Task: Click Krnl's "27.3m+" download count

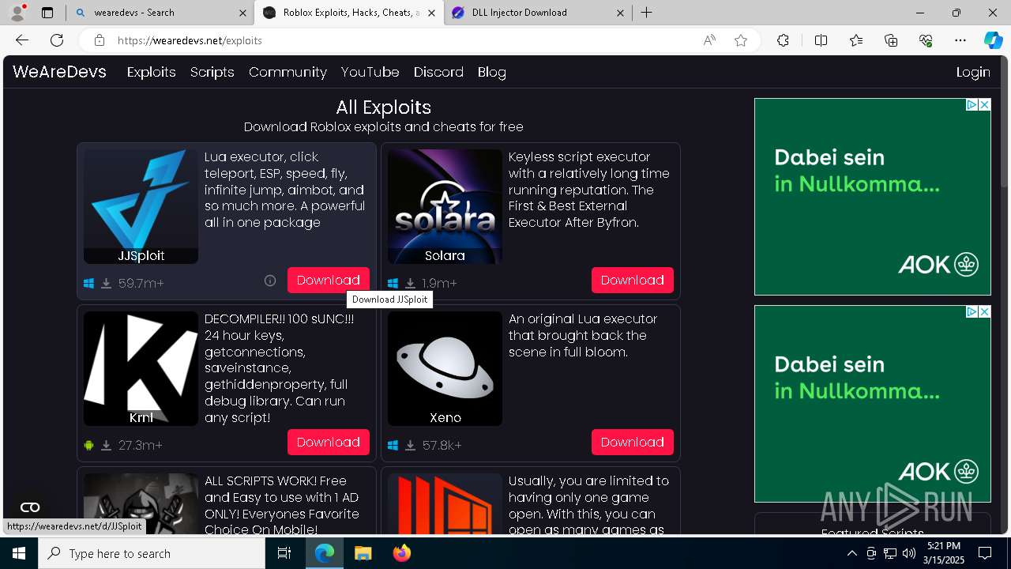Action: 141,445
